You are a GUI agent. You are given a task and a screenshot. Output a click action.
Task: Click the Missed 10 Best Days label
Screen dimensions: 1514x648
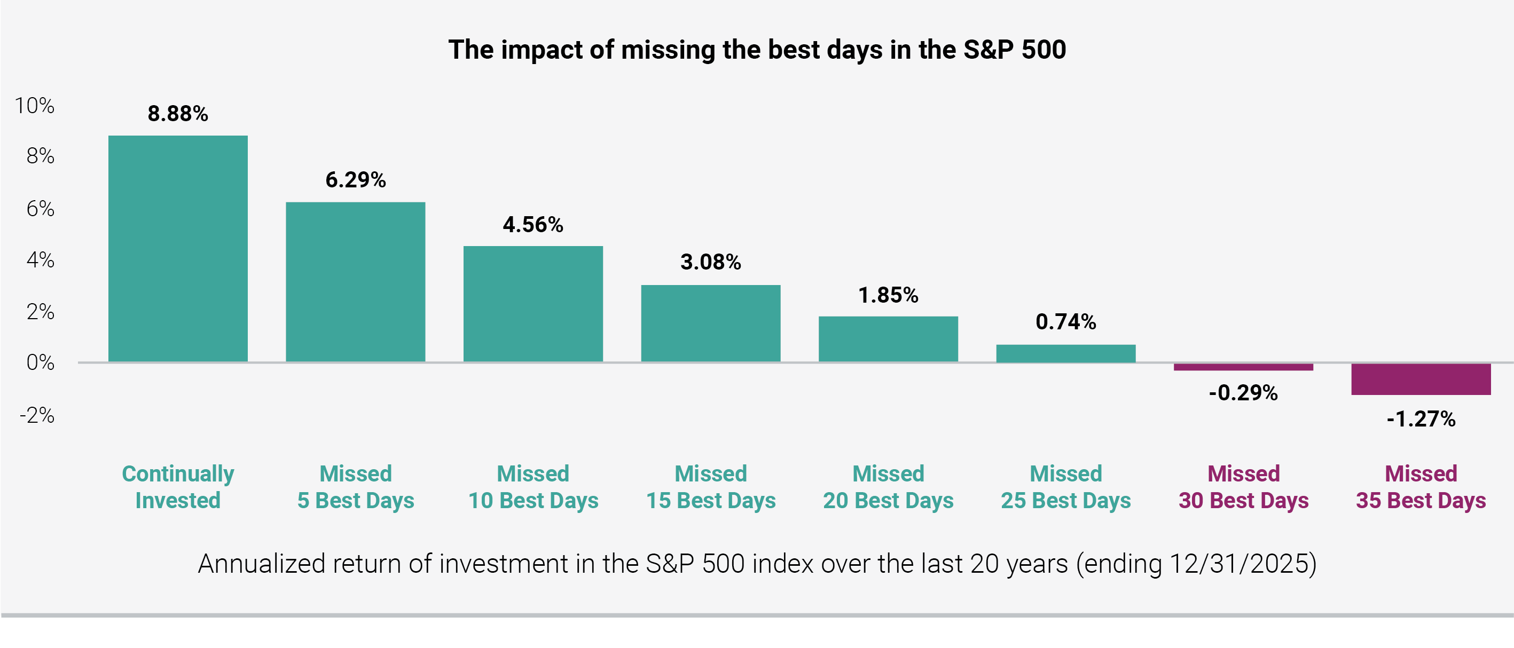click(x=533, y=487)
